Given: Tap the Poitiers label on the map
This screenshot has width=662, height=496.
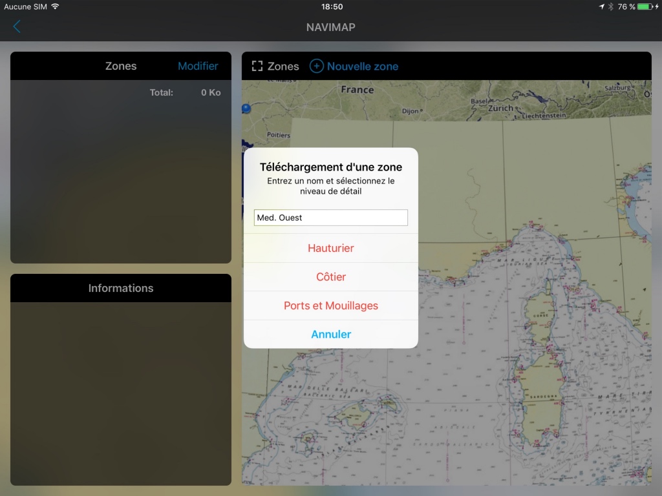Looking at the screenshot, I should pos(279,135).
